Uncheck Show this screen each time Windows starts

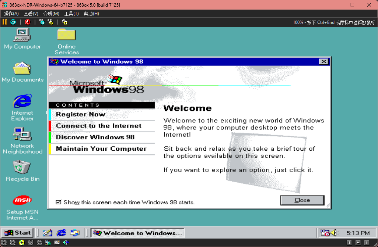(58, 202)
